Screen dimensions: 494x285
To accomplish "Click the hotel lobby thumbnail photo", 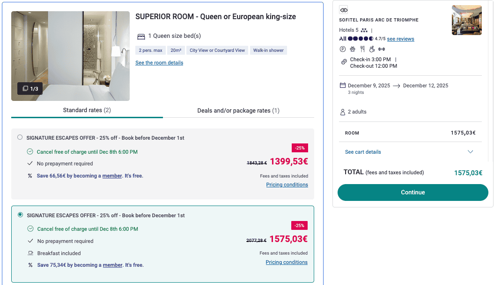I will (466, 20).
